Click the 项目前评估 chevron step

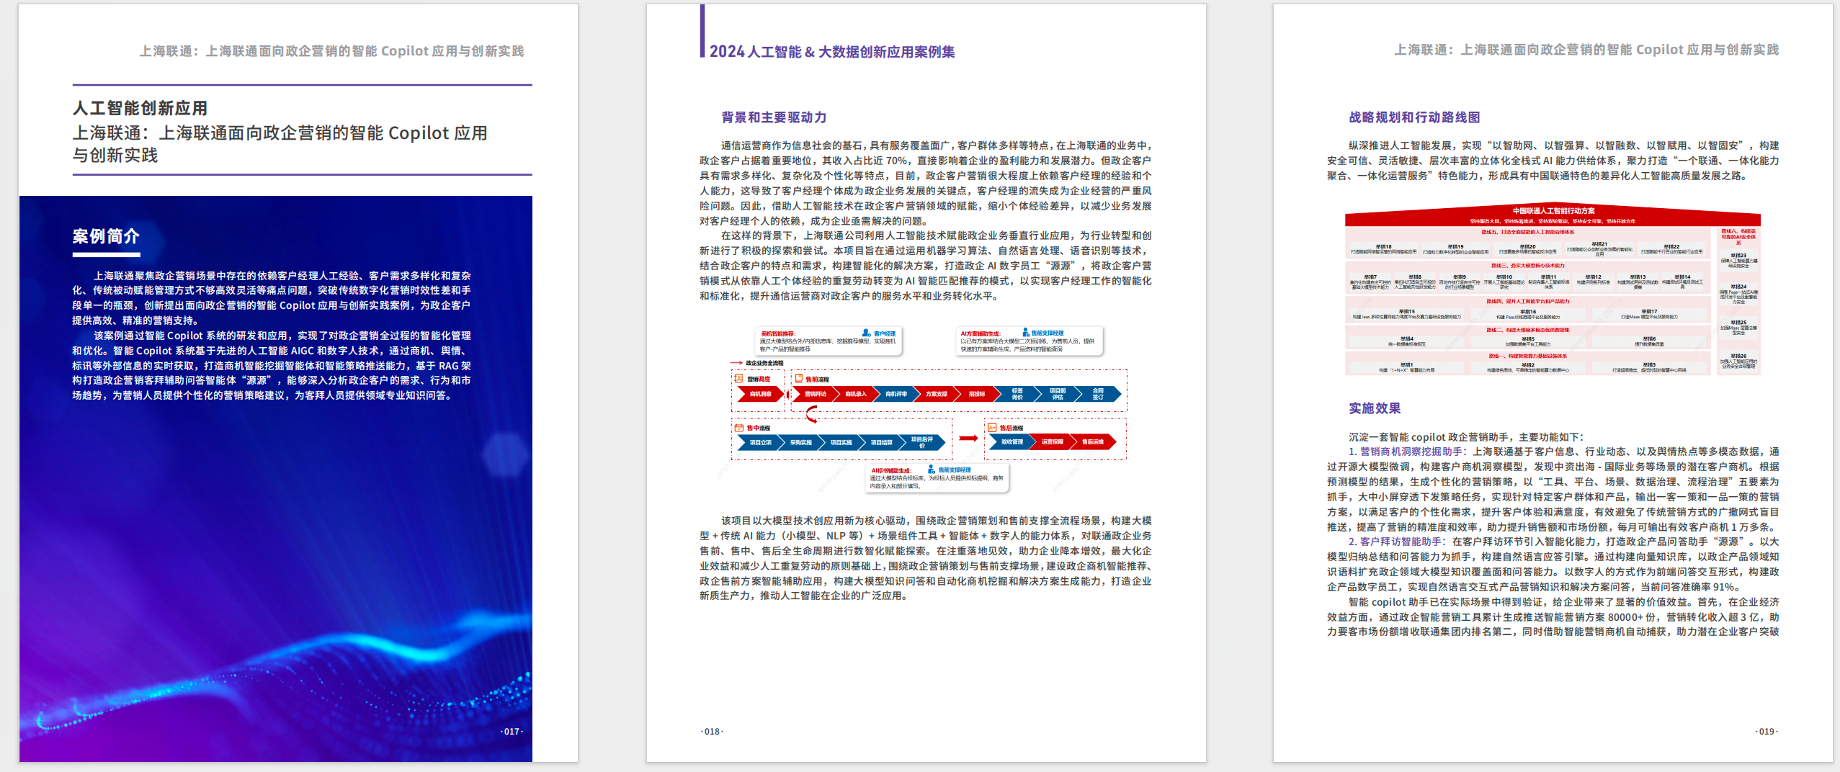coord(1058,394)
